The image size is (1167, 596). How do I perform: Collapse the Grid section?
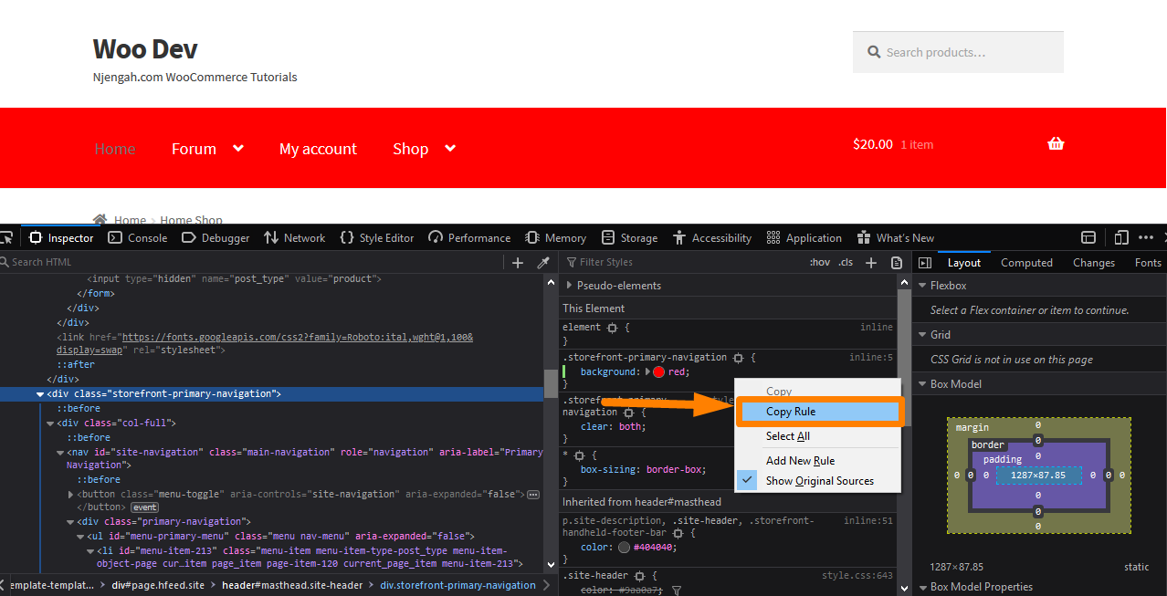coord(922,335)
